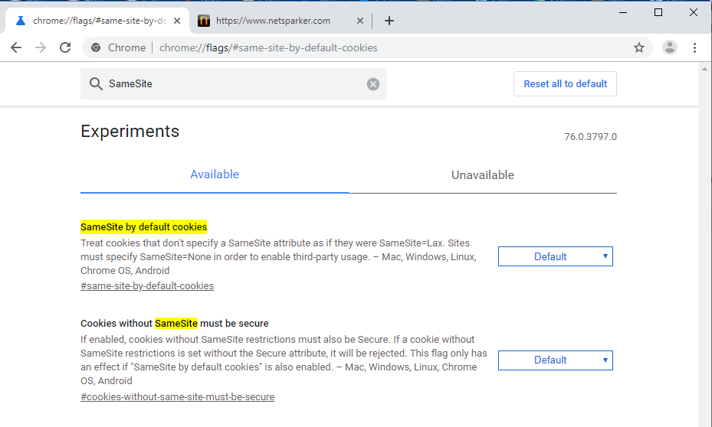712x427 pixels.
Task: Open the #same-site-by-default-cookies link
Action: (147, 286)
